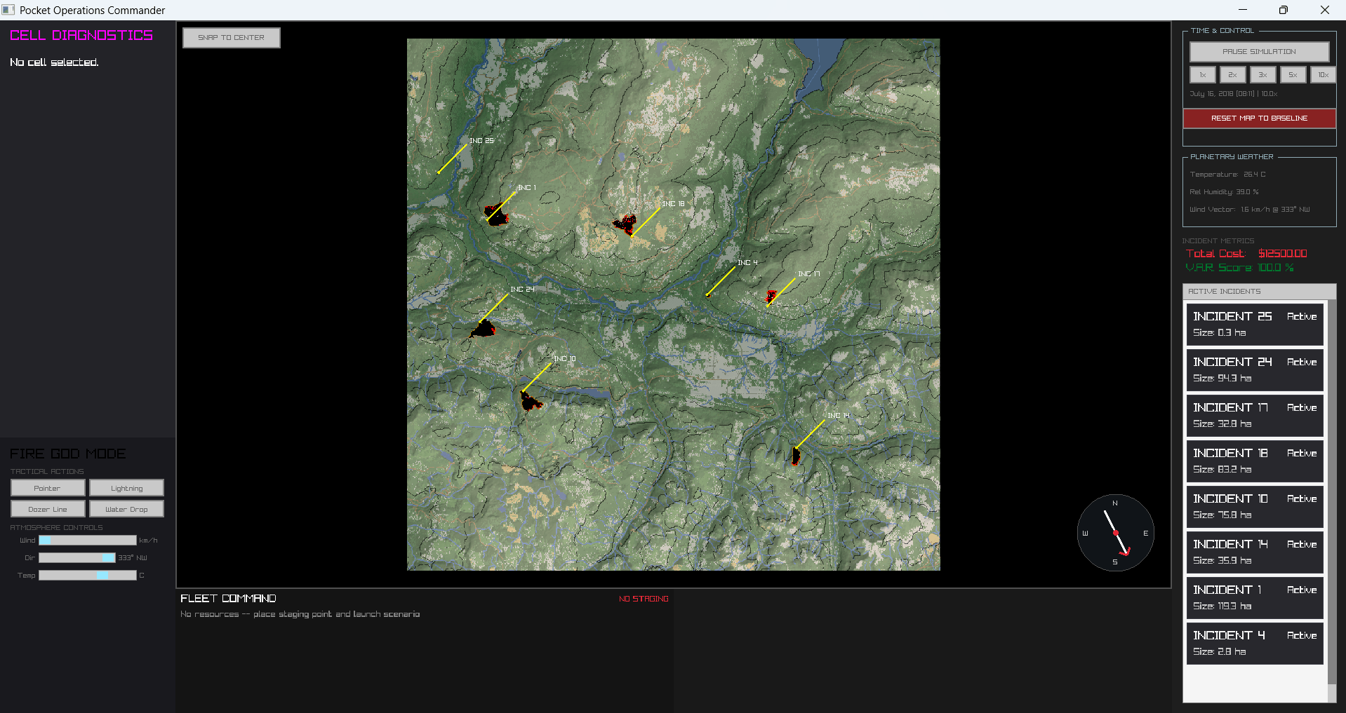Pause the simulation
Image resolution: width=1346 pixels, height=713 pixels.
click(1259, 52)
